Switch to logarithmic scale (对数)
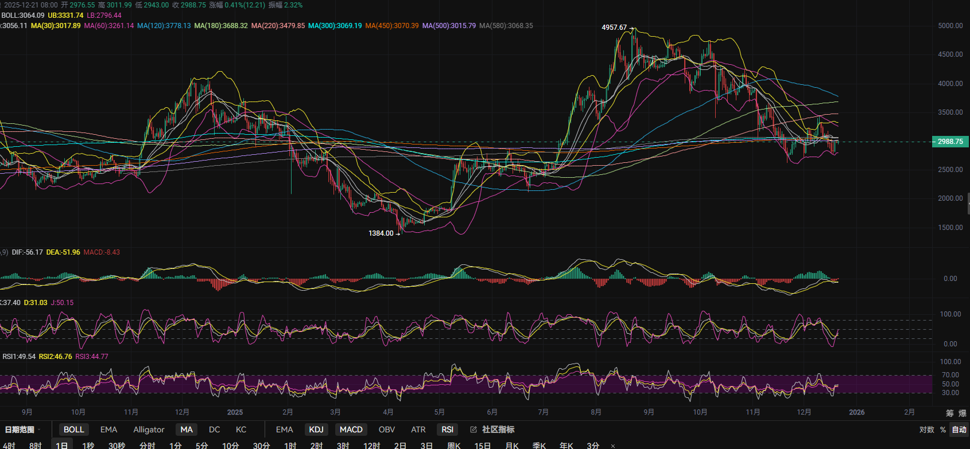Screen dimensions: 970x449 926,430
